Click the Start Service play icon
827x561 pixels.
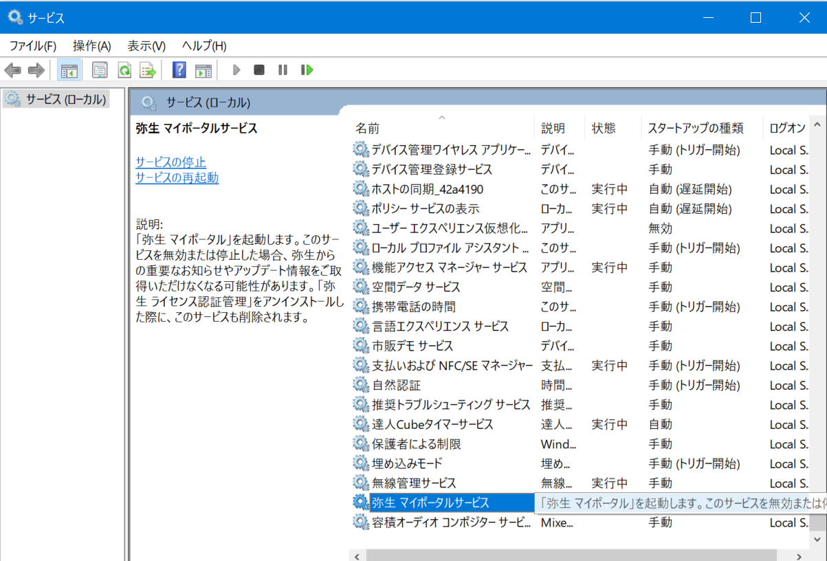236,70
